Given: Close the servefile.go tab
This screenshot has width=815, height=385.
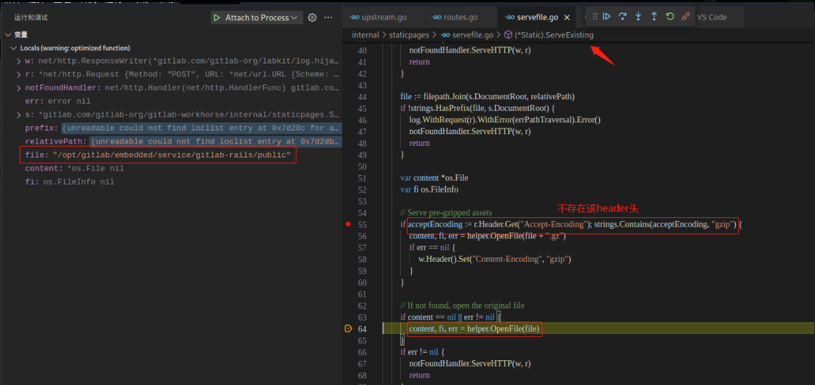Looking at the screenshot, I should tap(567, 17).
